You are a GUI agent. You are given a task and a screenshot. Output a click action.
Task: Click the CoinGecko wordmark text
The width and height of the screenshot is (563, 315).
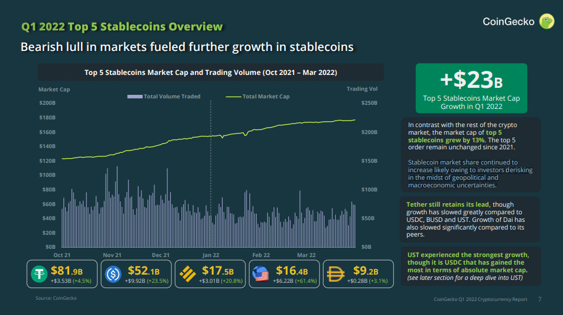[508, 22]
